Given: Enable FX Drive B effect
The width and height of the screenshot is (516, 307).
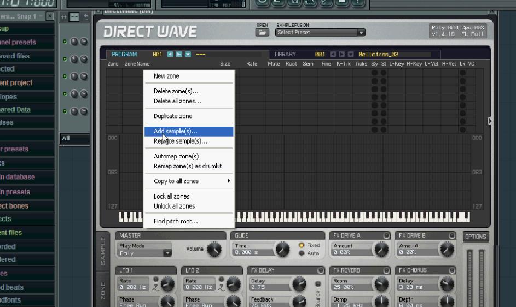Looking at the screenshot, I should pos(452,235).
